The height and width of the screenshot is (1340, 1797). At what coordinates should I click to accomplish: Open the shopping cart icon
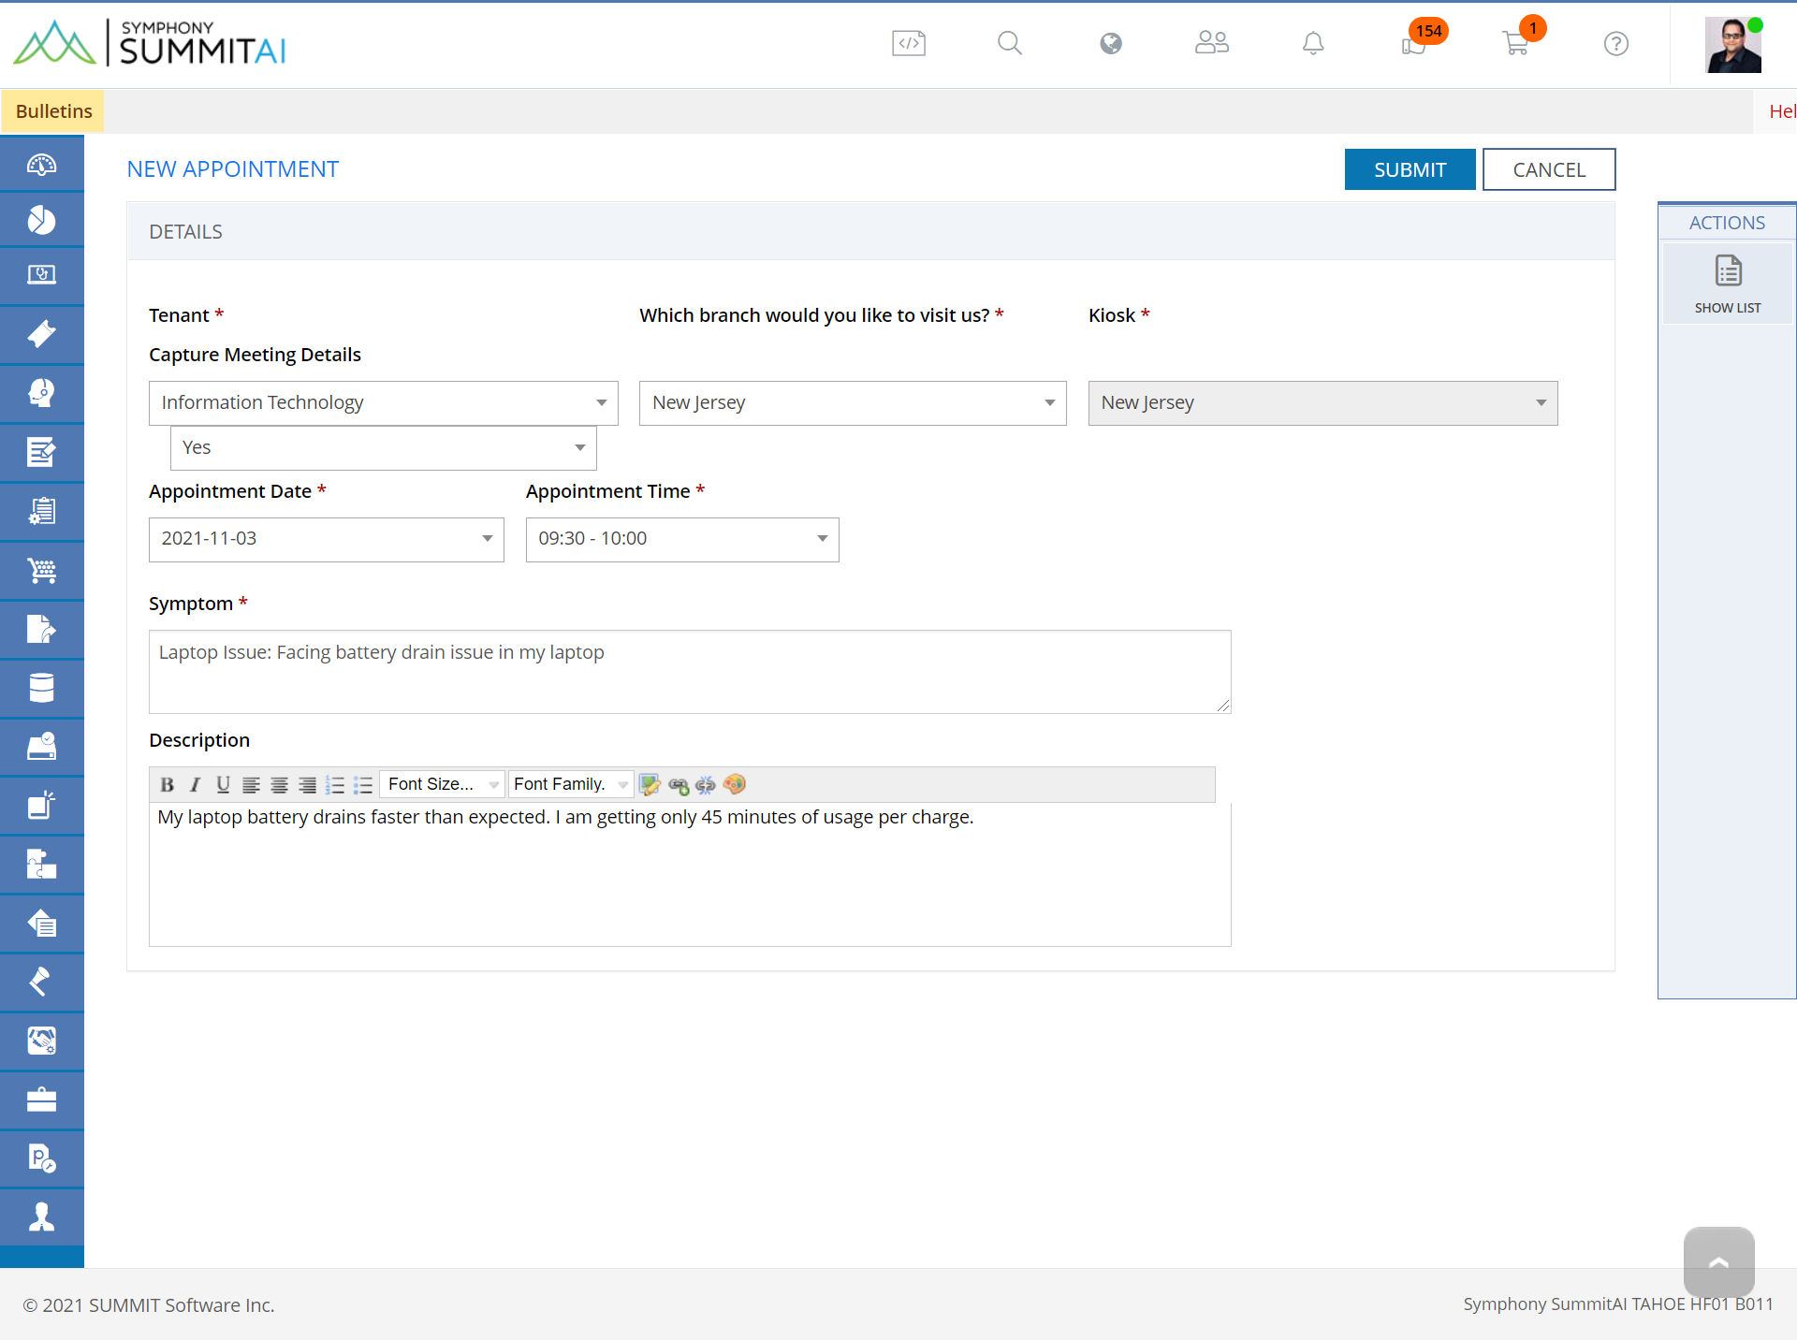coord(1515,43)
